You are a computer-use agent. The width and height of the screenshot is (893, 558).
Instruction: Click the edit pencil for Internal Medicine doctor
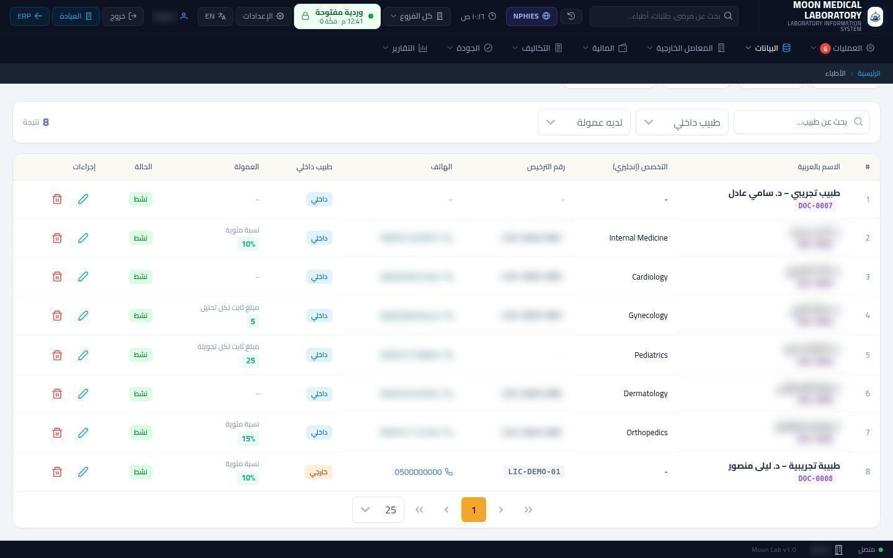coord(83,238)
